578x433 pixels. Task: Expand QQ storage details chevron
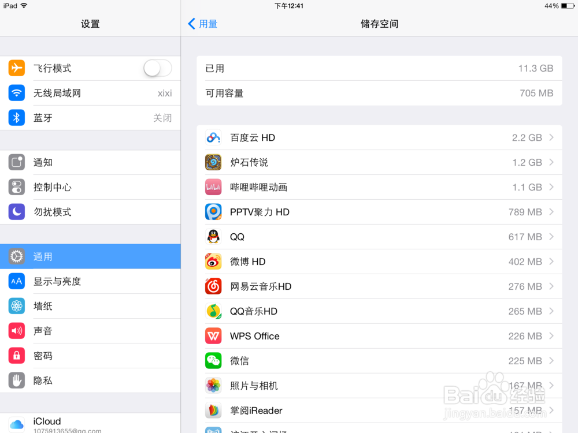click(x=551, y=236)
